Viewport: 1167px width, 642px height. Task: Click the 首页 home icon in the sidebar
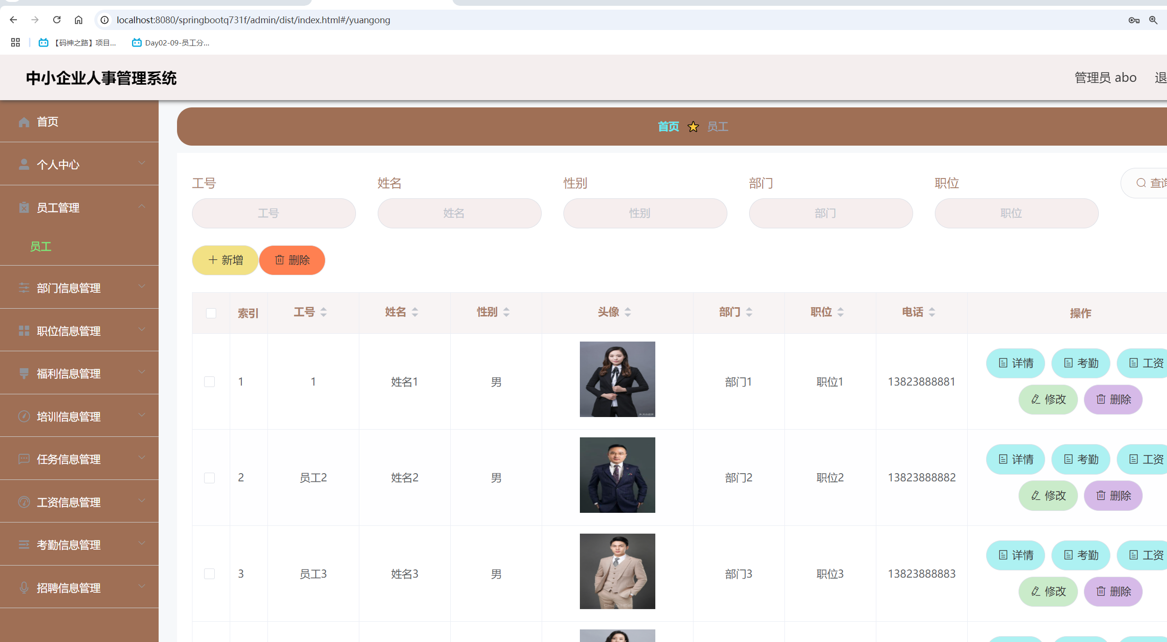(24, 121)
